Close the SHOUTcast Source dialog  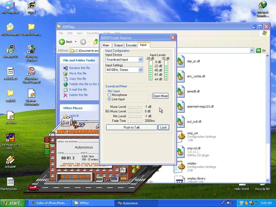click(173, 38)
